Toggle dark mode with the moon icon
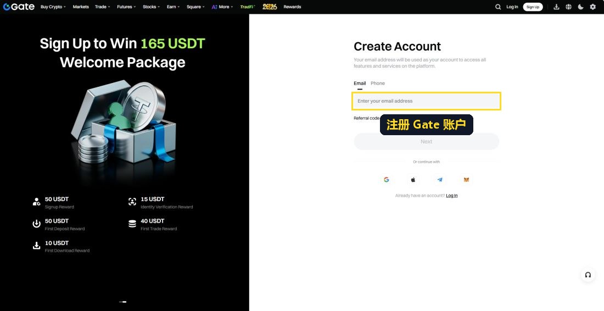The height and width of the screenshot is (311, 604). 580,7
